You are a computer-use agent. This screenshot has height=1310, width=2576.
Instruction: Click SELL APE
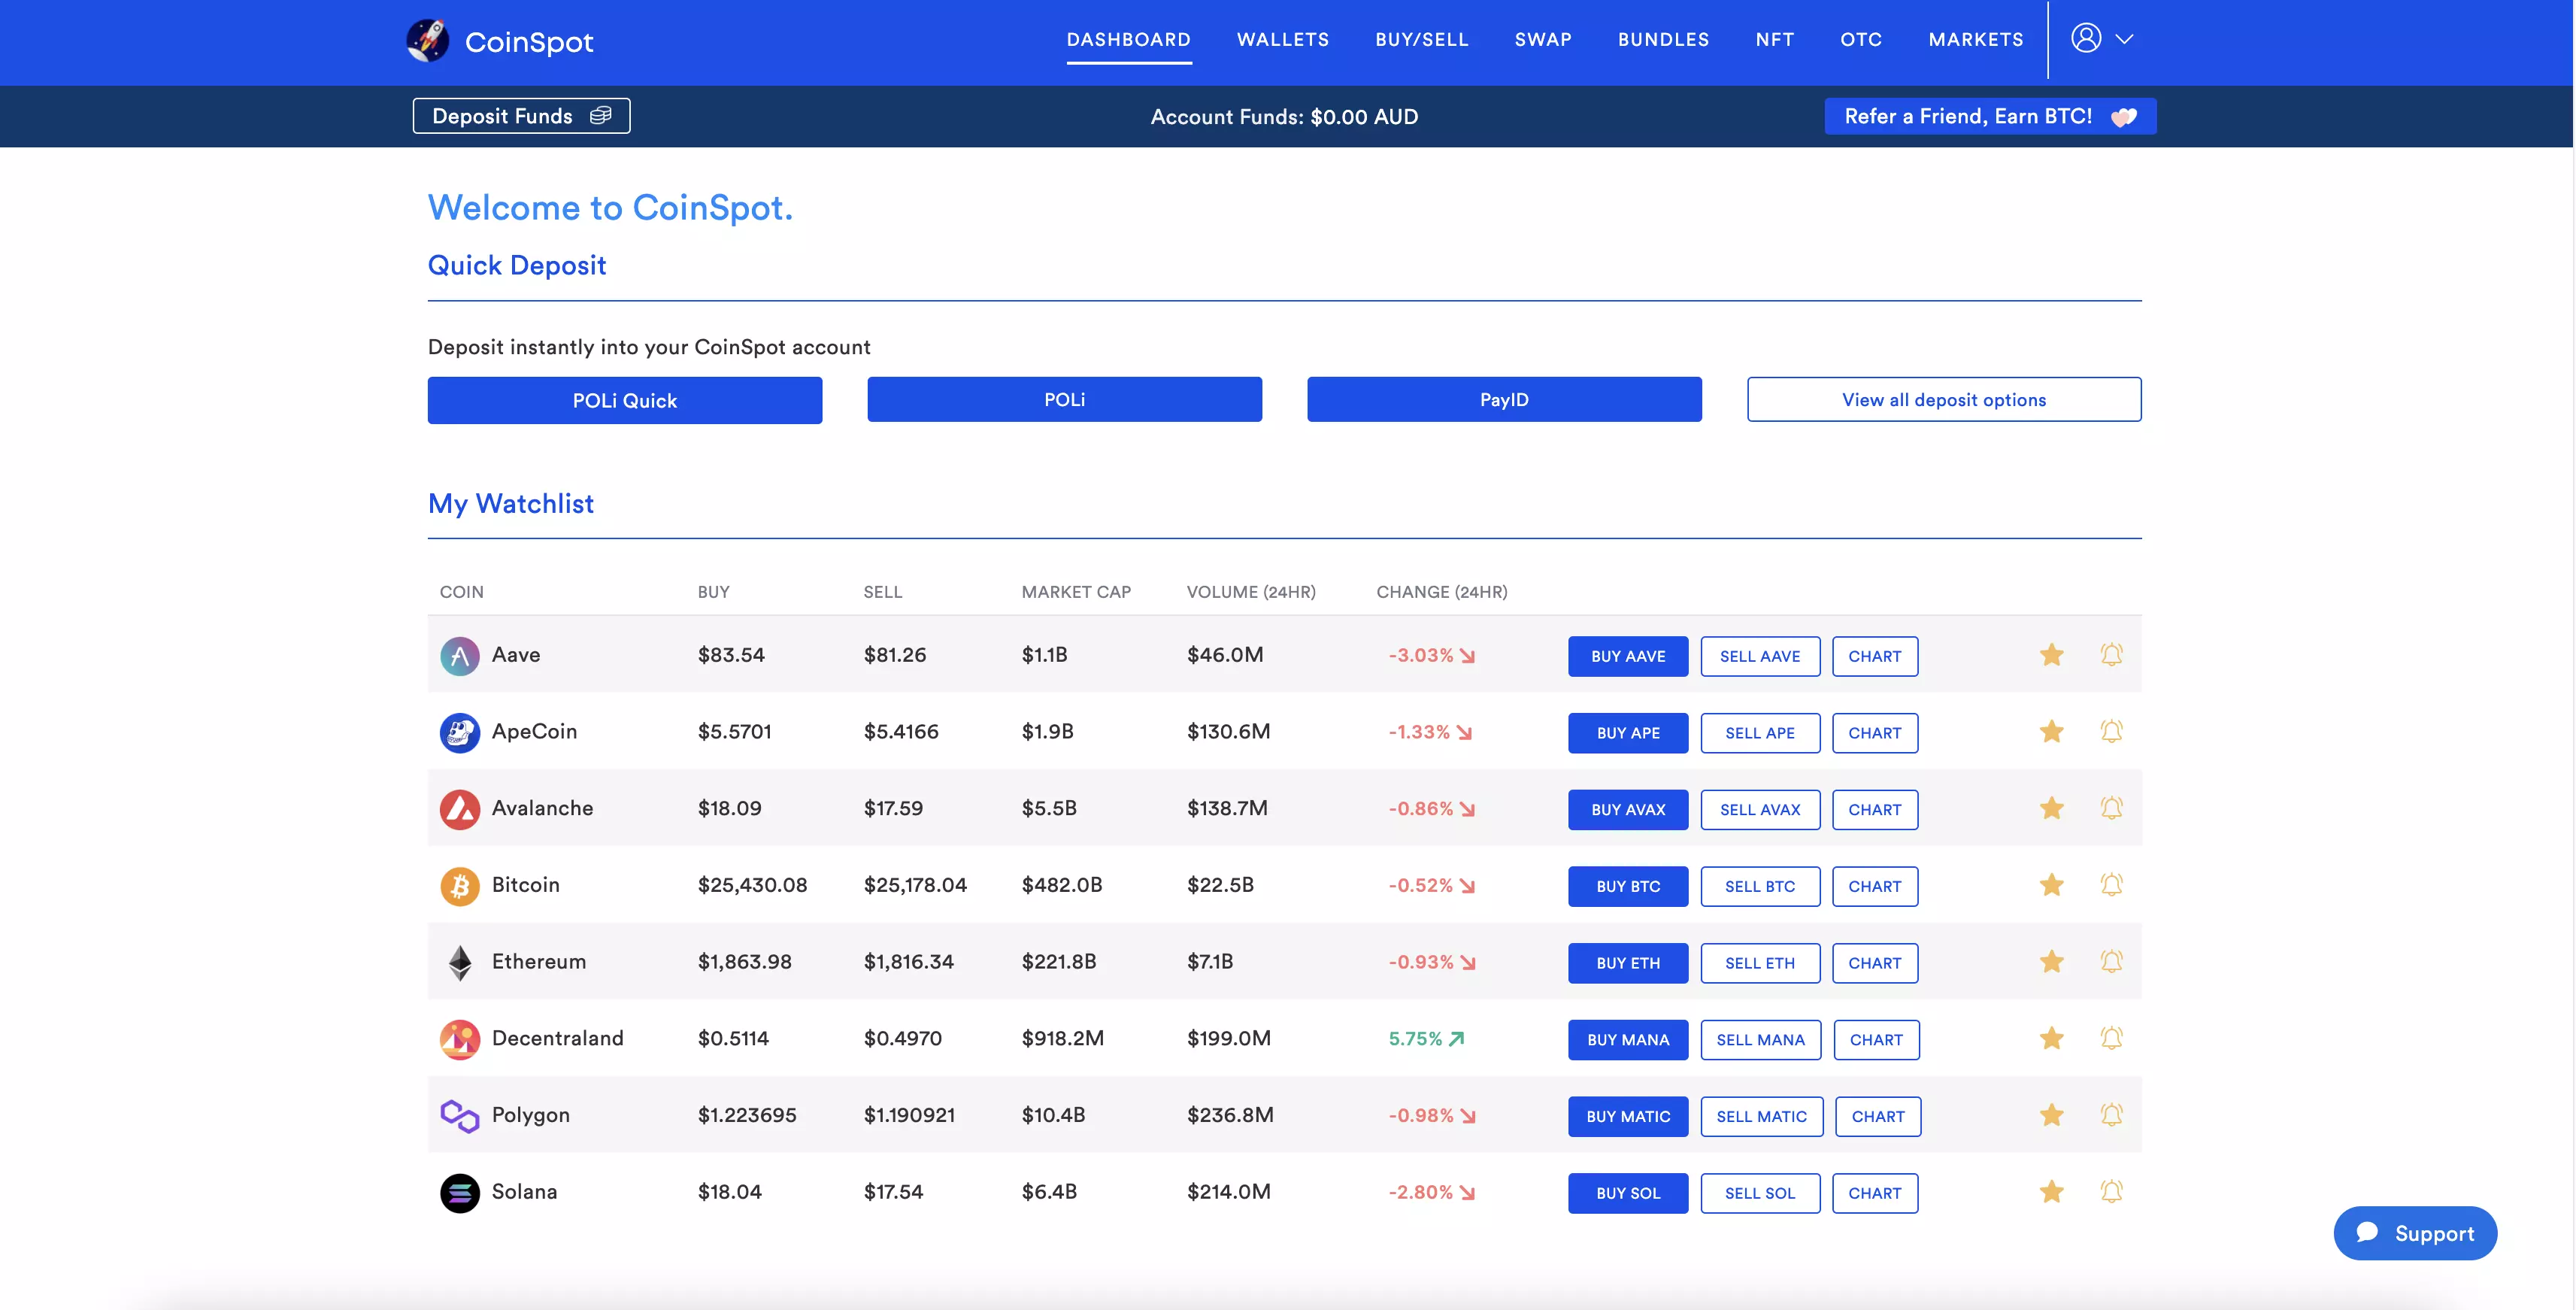1760,733
